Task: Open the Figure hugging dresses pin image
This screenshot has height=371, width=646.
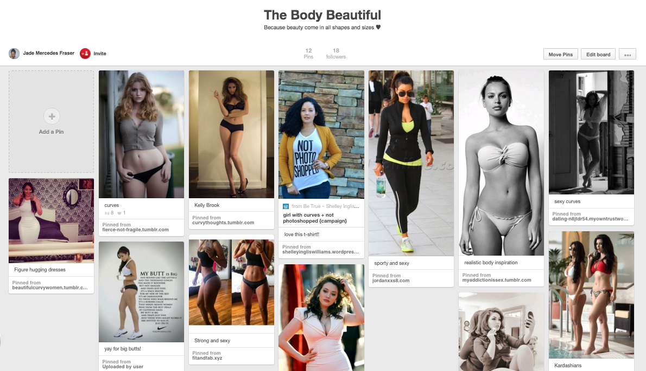Action: (x=52, y=220)
